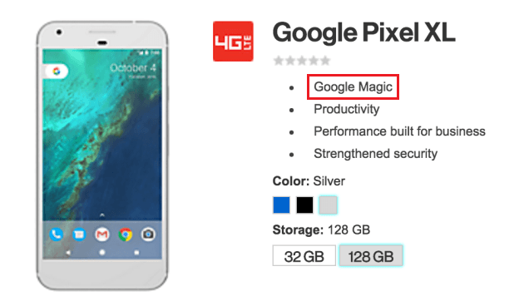Select the black color swatch

click(304, 205)
